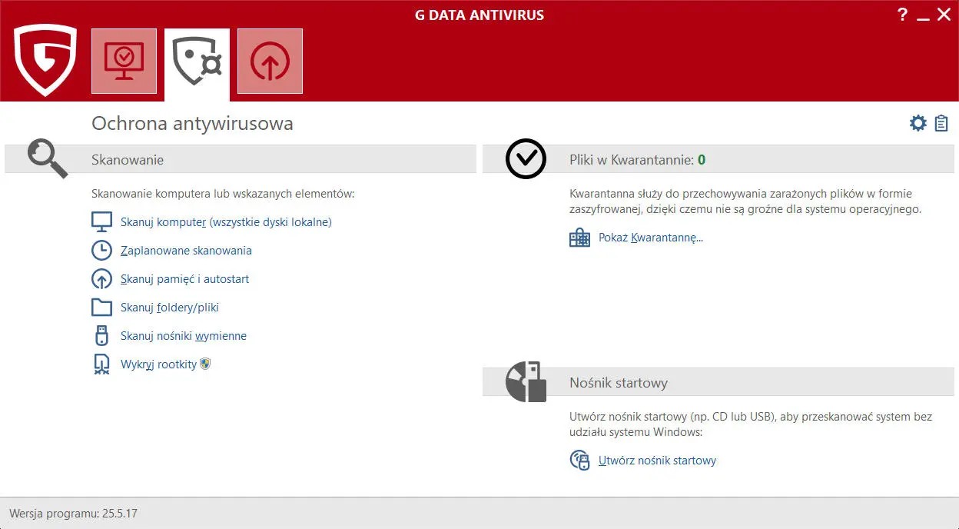959x529 pixels.
Task: Click the boot medium creation icon
Action: [x=579, y=461]
